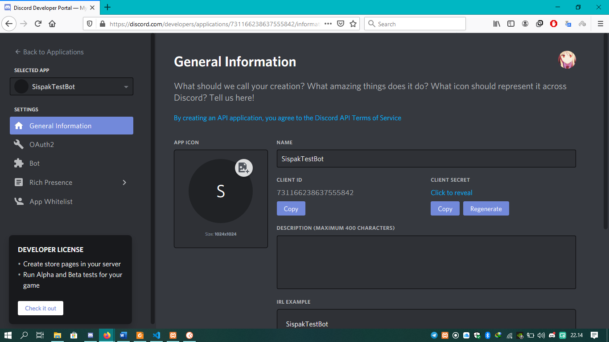609x342 pixels.
Task: Go back with the browser back arrow
Action: point(9,24)
